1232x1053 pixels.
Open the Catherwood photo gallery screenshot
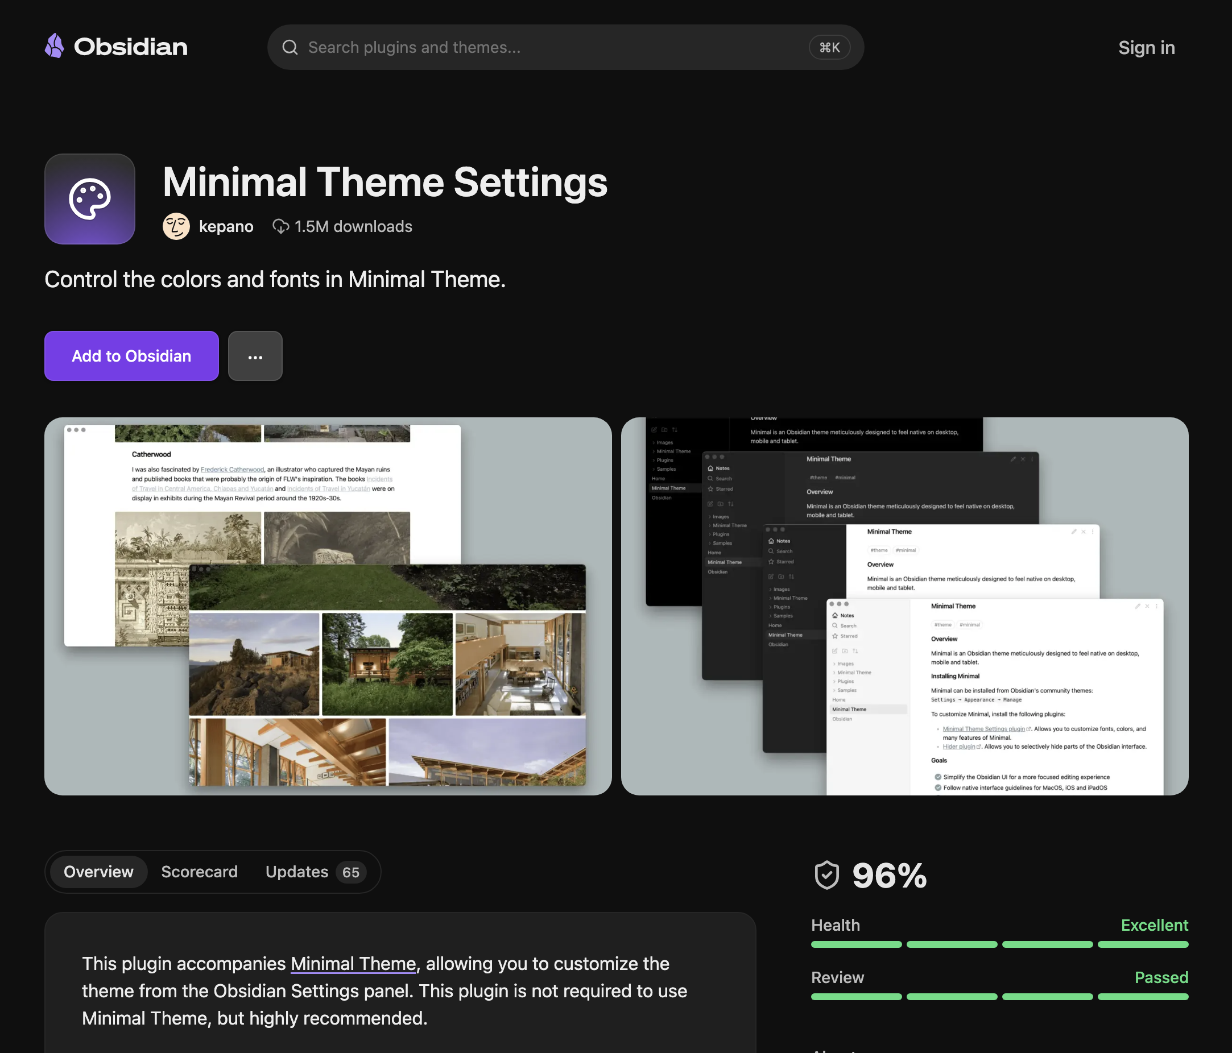pyautogui.click(x=328, y=606)
